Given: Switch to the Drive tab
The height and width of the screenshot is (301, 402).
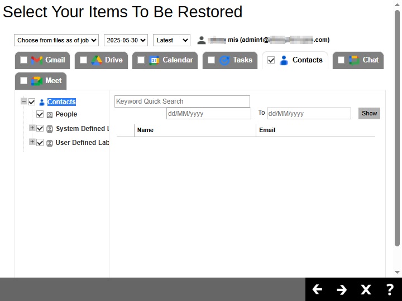Looking at the screenshot, I should click(x=113, y=60).
